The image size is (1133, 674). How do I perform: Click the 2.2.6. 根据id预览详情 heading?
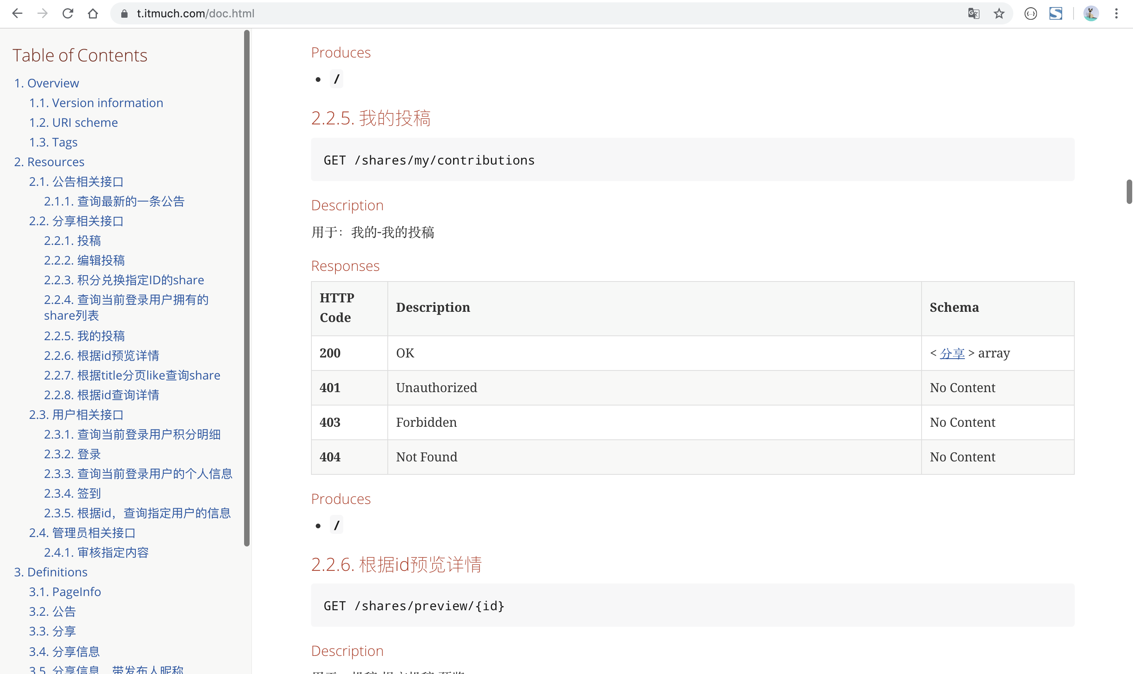click(396, 565)
